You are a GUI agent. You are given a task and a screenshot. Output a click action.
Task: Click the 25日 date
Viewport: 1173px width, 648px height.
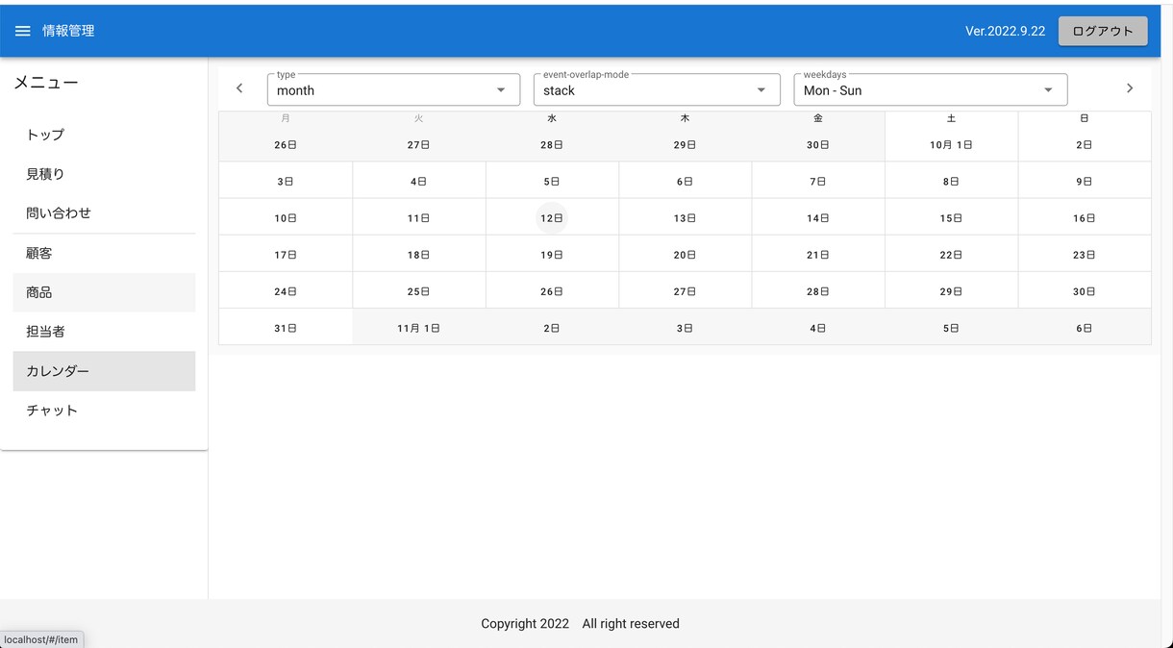coord(418,291)
